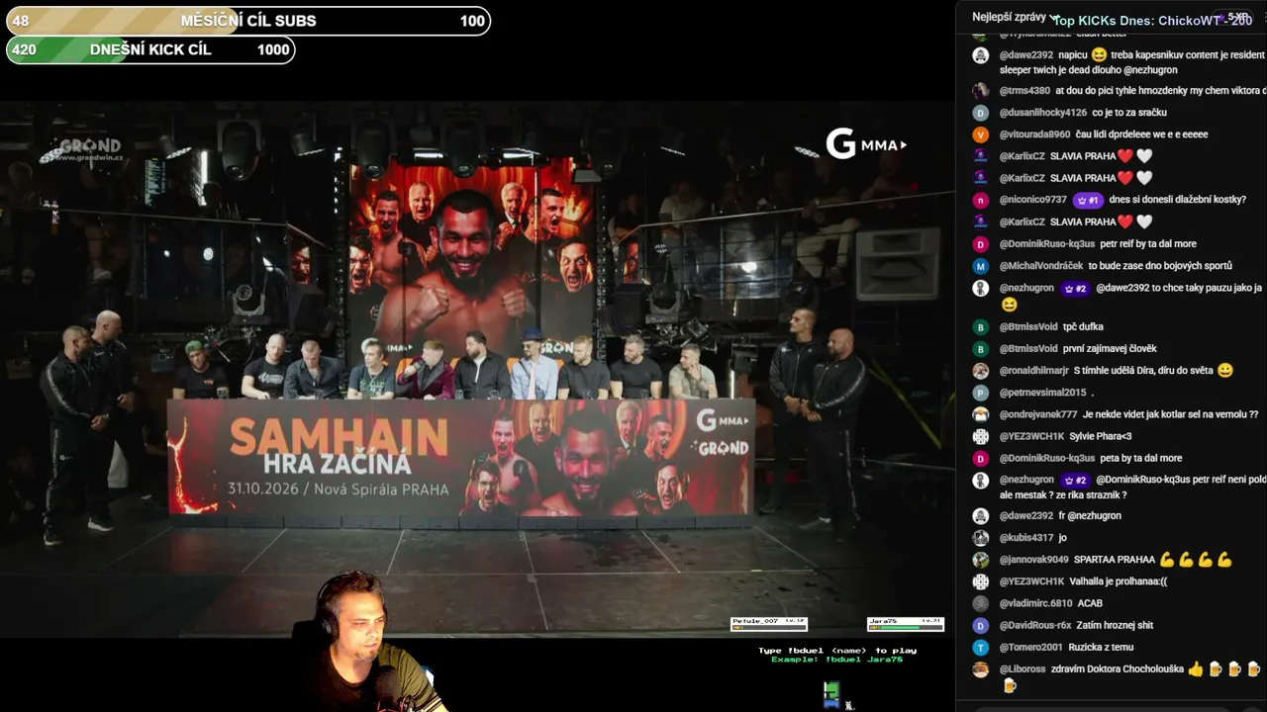Open the avatar of @ondrejvanek777

(x=981, y=414)
